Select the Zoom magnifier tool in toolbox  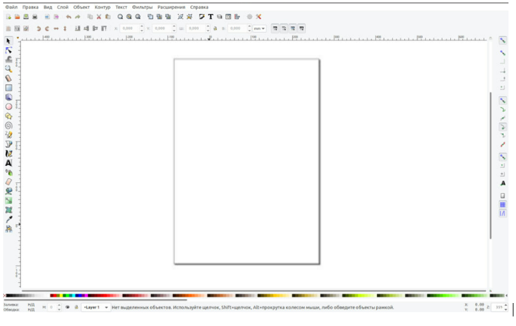click(8, 69)
